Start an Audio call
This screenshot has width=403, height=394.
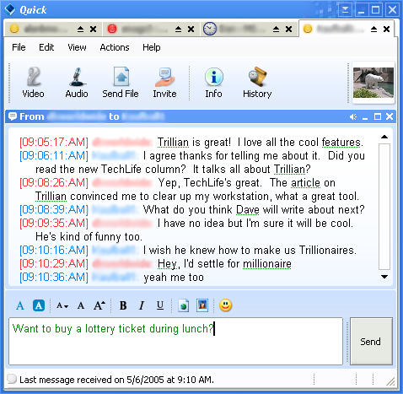coord(77,83)
